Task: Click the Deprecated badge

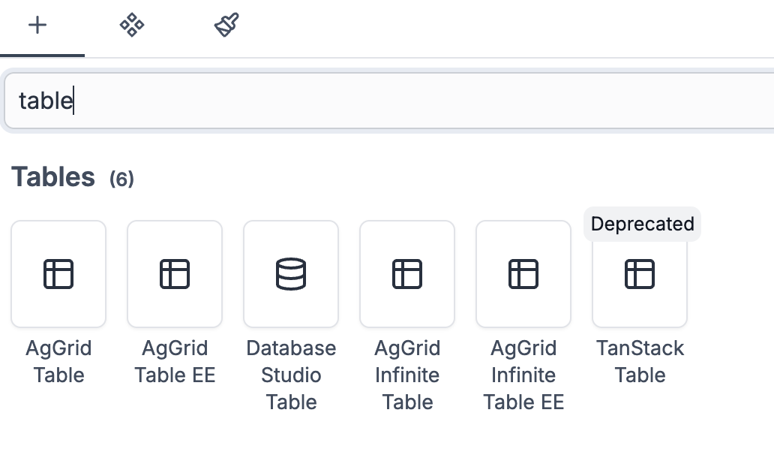Action: [x=642, y=224]
